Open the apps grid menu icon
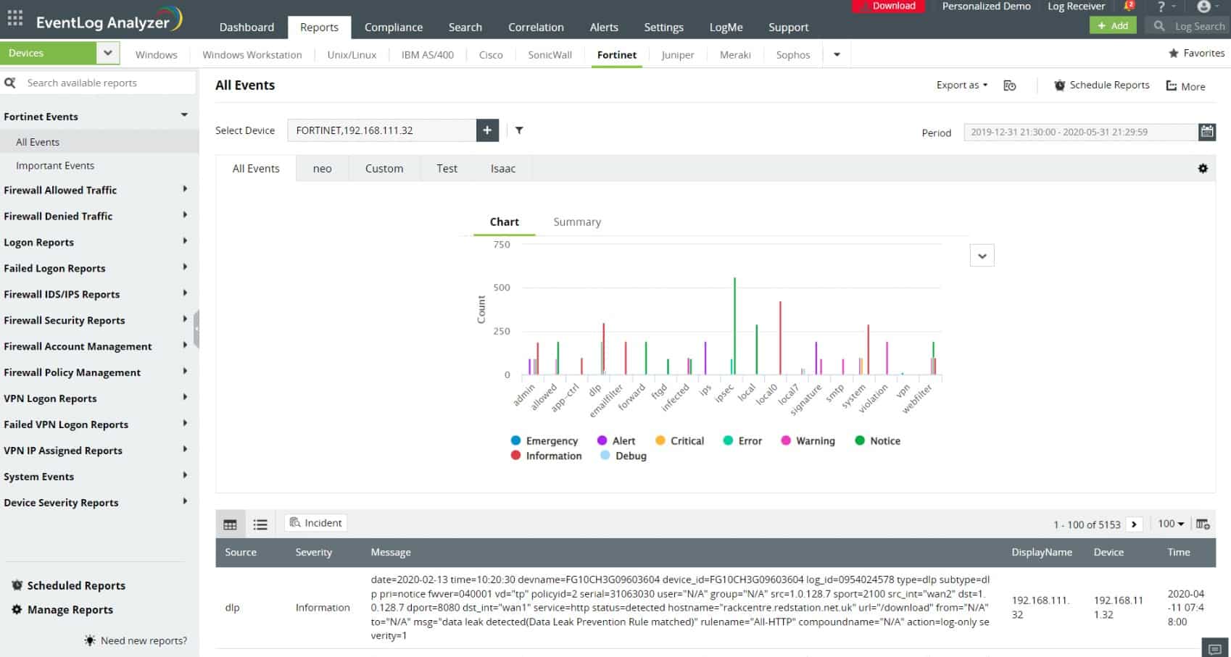 pyautogui.click(x=14, y=18)
